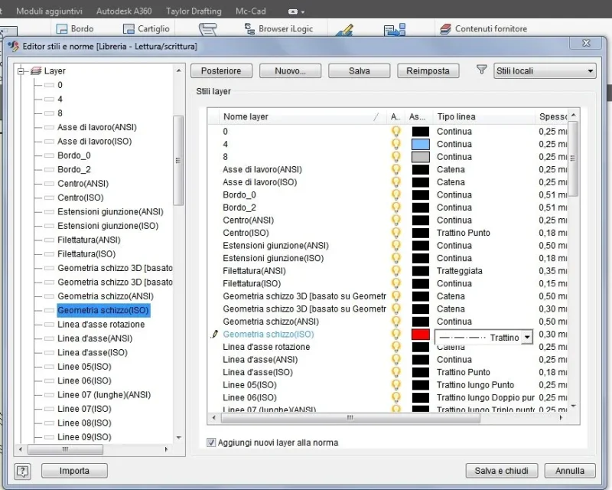Click the filter funnel icon

coord(482,70)
